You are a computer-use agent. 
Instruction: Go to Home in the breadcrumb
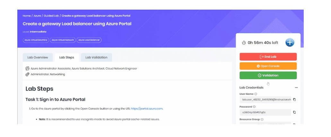coord(27,16)
